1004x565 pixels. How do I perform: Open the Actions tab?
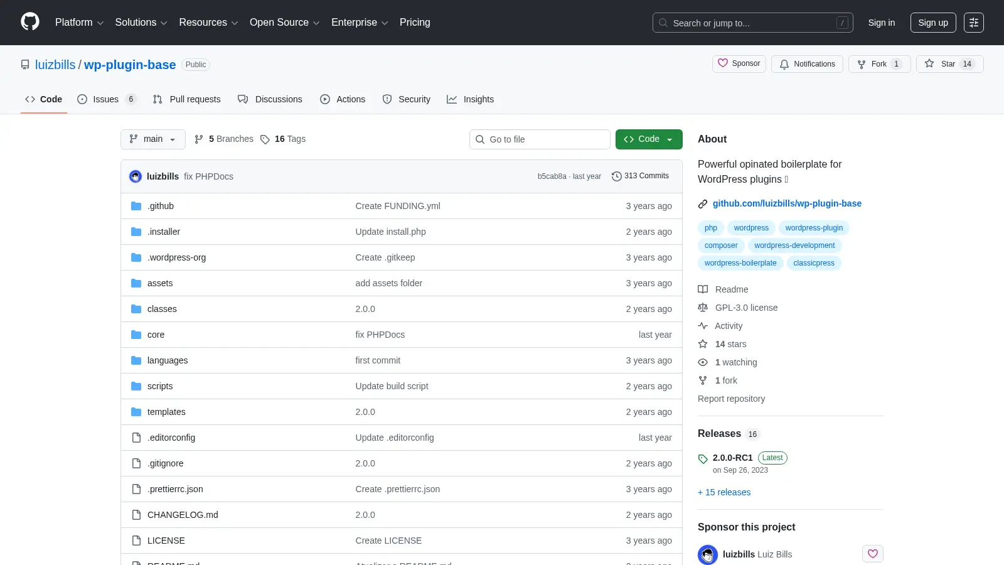point(343,99)
